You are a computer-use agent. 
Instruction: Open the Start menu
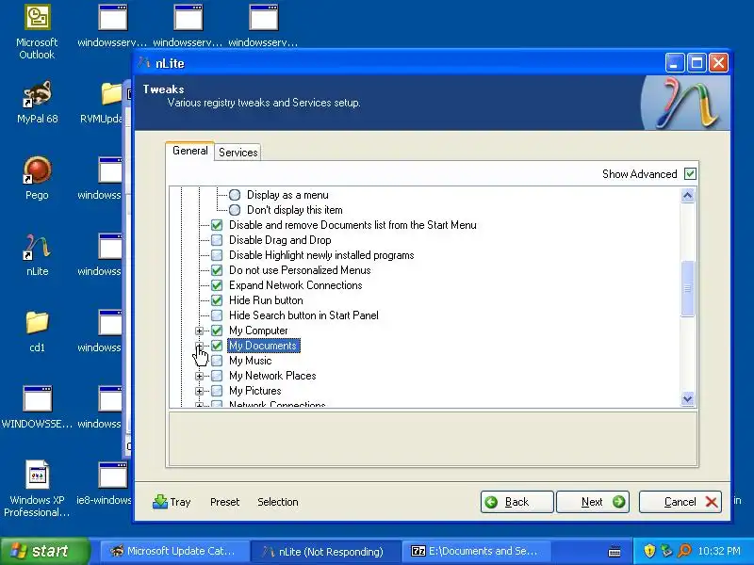pyautogui.click(x=44, y=551)
